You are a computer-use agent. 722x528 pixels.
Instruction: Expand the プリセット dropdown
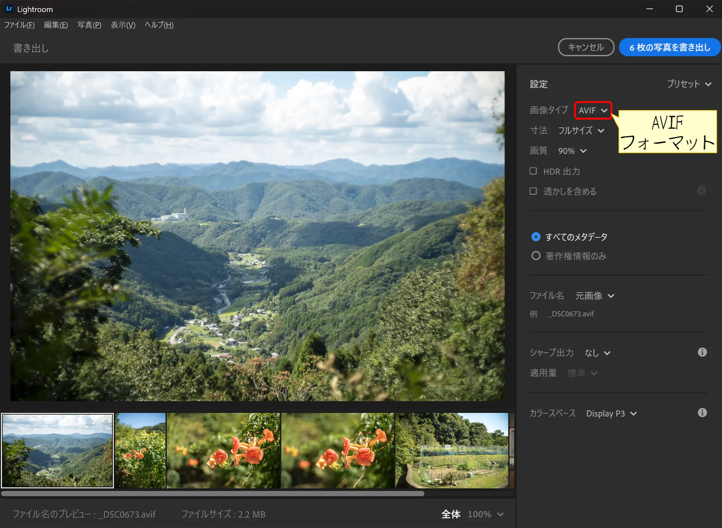click(689, 84)
